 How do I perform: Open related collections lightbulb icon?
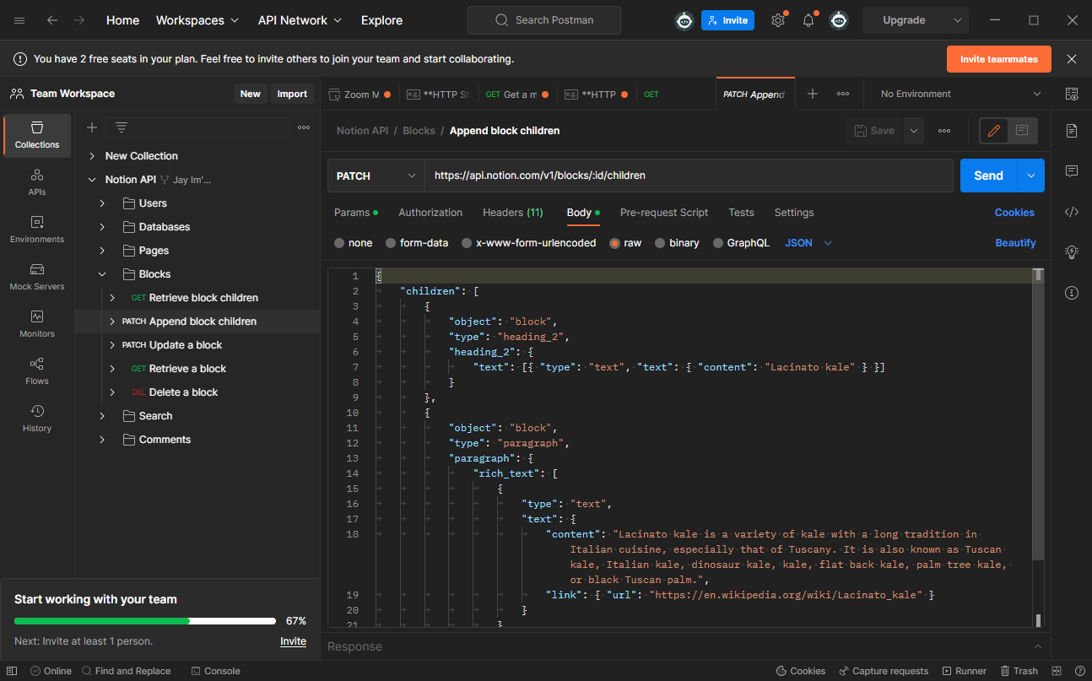1072,251
